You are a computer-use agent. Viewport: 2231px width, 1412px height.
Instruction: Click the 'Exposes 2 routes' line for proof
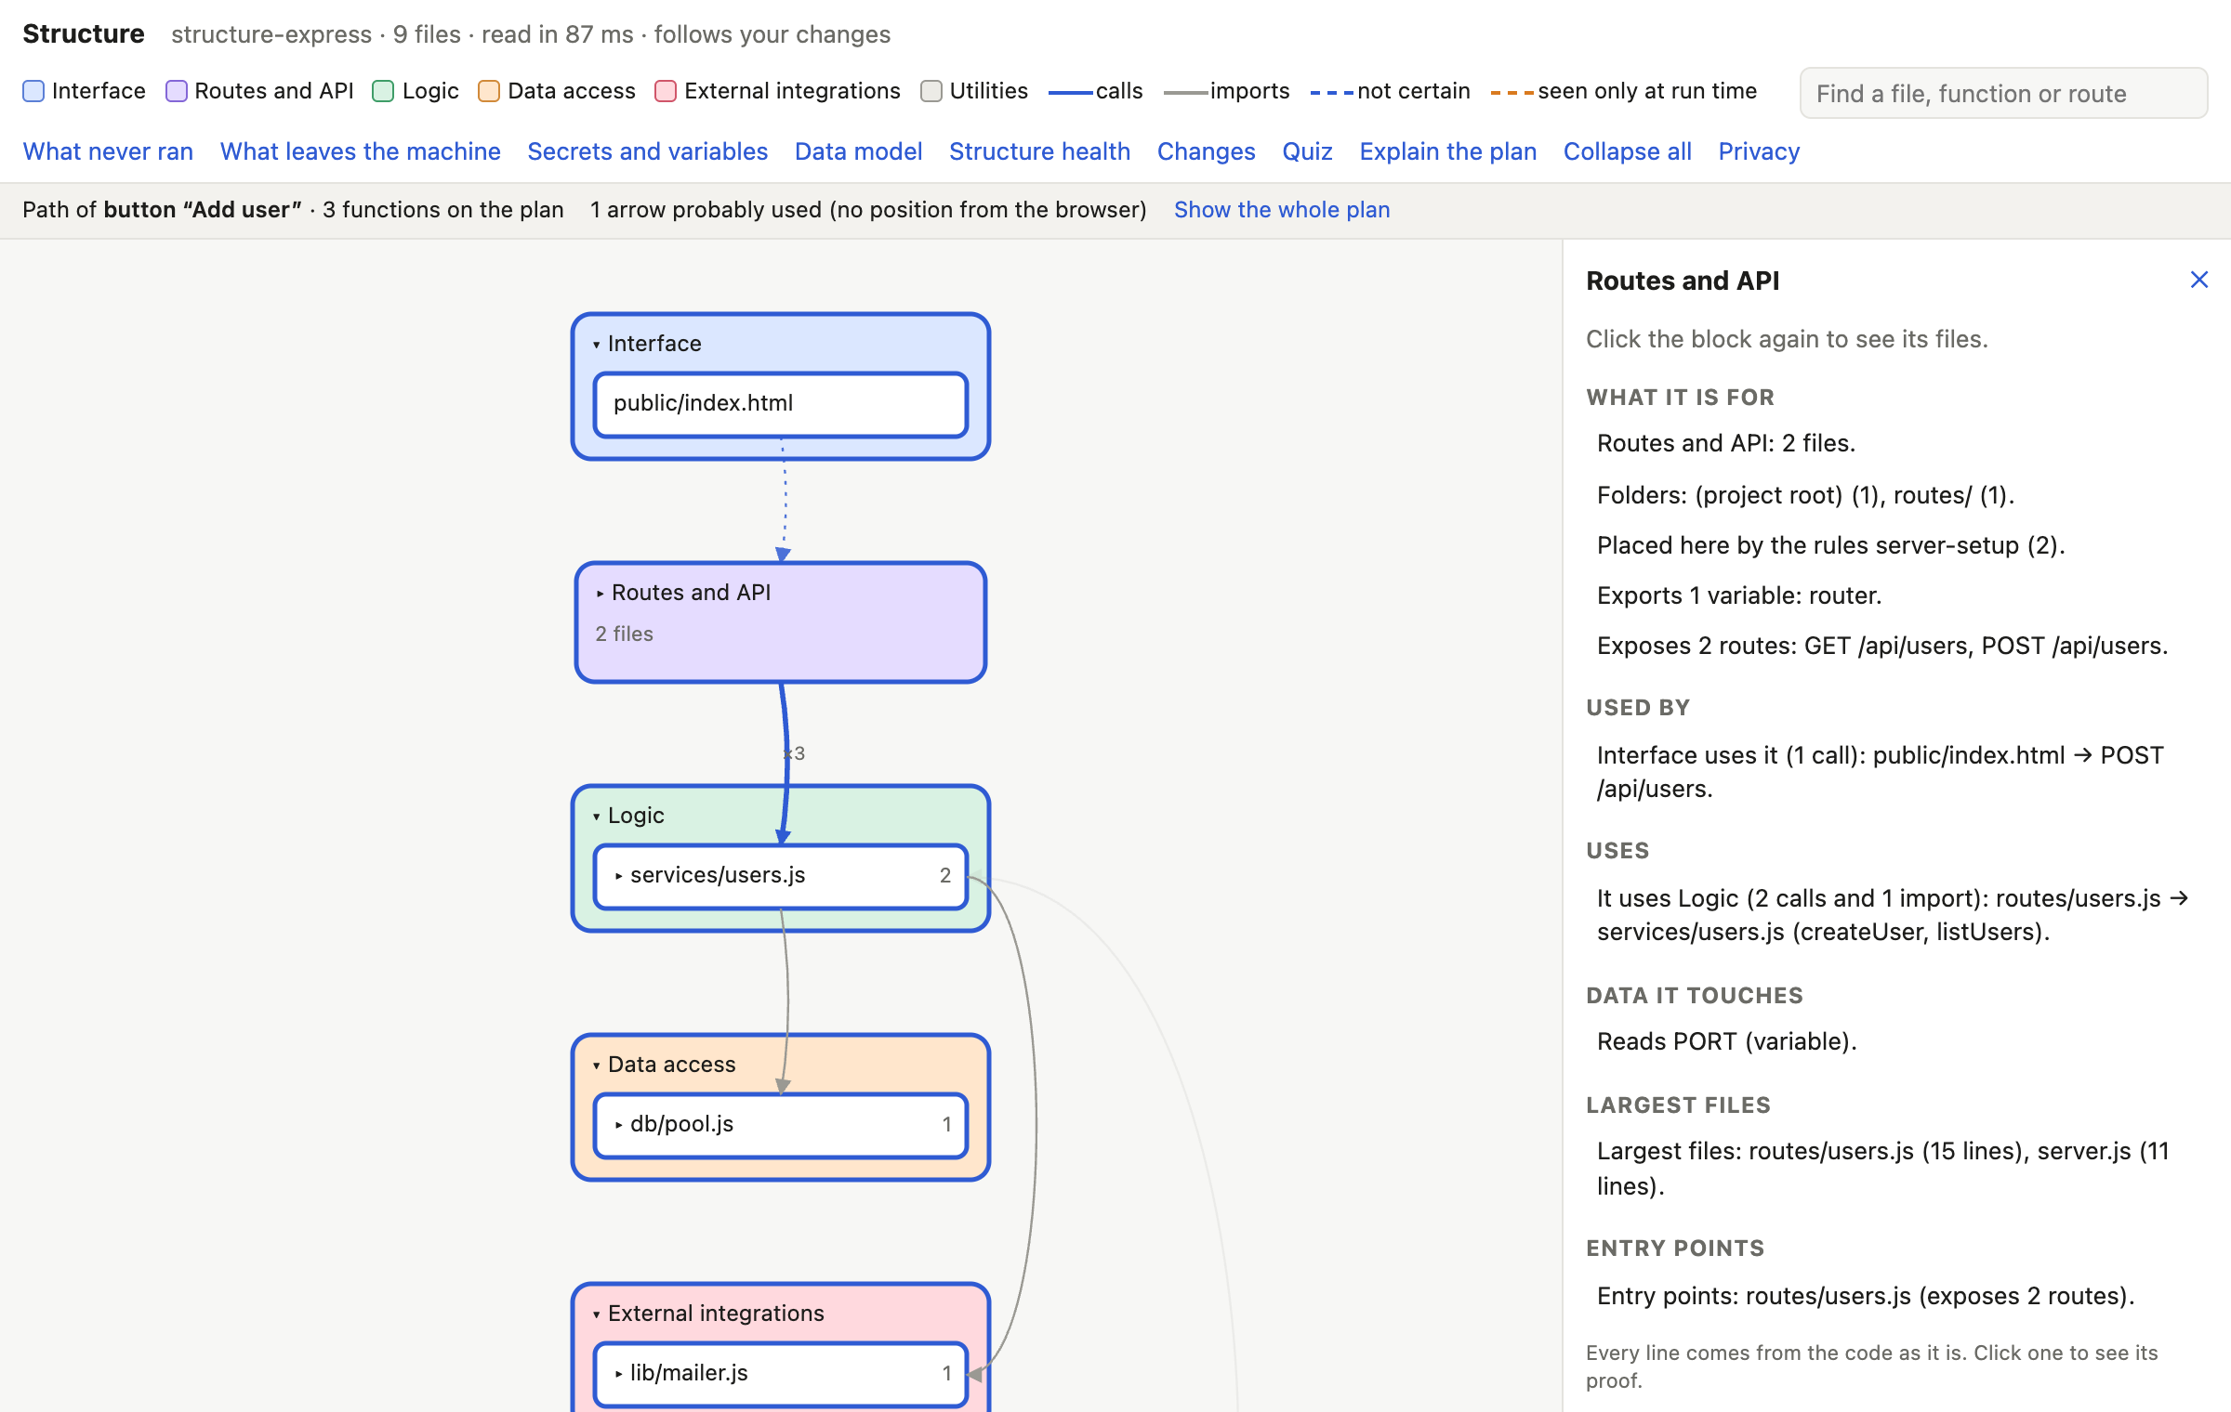(x=1882, y=646)
